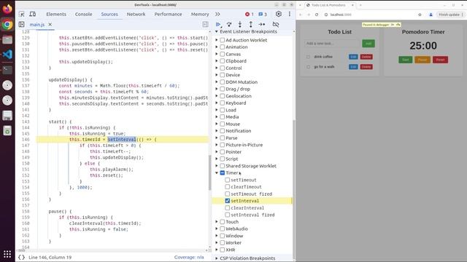Pretty print curly braces icon
467x262 pixels.
[21, 257]
